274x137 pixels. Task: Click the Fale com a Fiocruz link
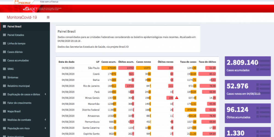point(49,2)
